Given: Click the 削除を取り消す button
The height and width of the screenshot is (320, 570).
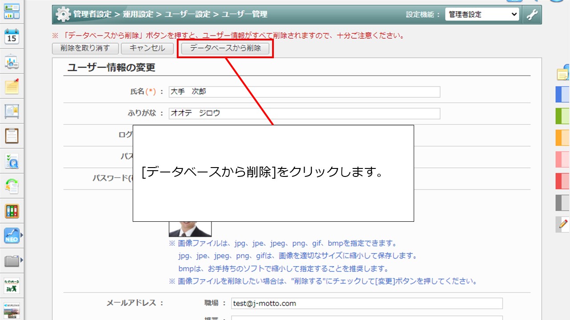Looking at the screenshot, I should pos(85,48).
